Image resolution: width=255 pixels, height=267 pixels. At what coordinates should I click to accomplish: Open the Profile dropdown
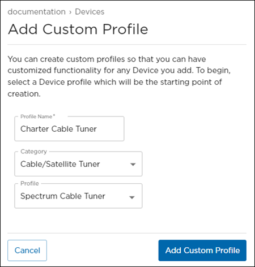pos(78,196)
